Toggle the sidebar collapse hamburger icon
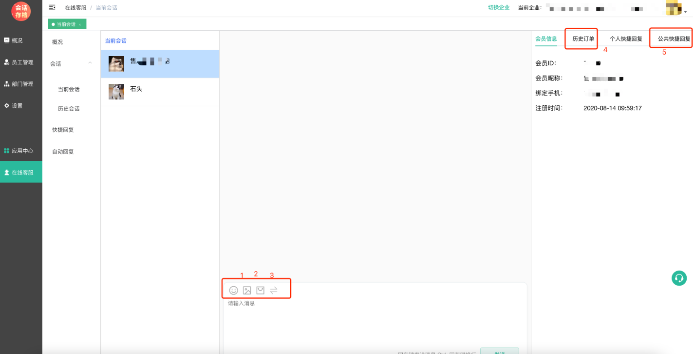This screenshot has height=354, width=693. pos(52,7)
